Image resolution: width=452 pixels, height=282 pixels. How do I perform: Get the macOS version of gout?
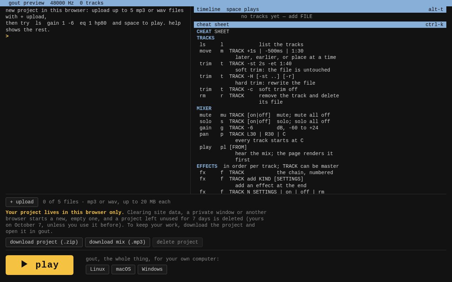(123, 269)
